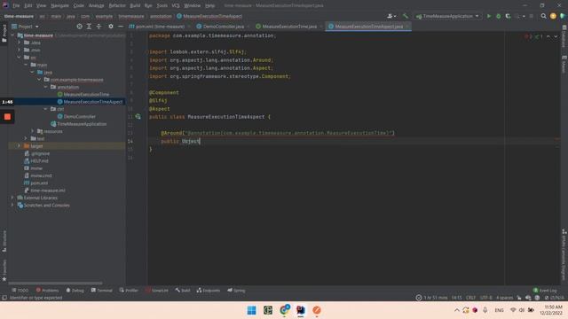Collapse the annotation package
568x319 pixels.
click(45, 87)
